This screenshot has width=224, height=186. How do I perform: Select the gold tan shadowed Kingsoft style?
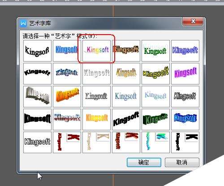pos(126,74)
